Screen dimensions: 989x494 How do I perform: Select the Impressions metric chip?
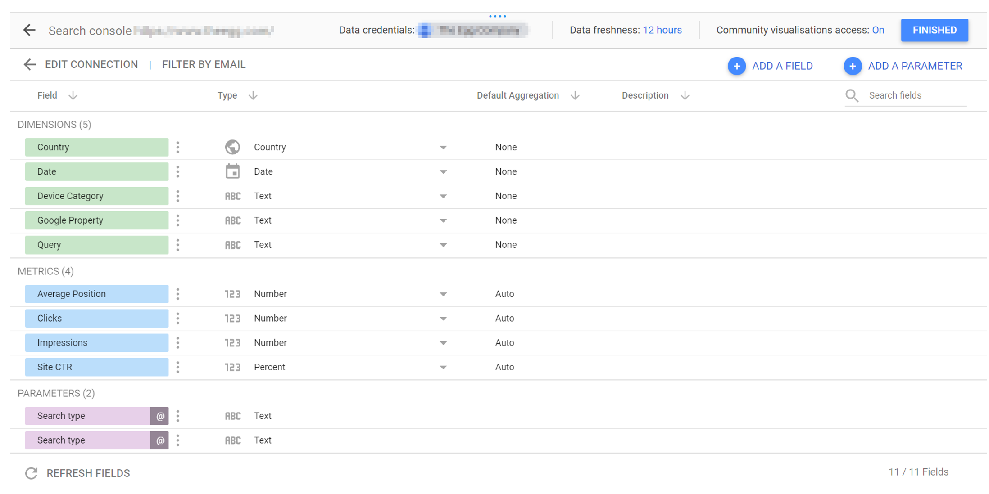(96, 343)
